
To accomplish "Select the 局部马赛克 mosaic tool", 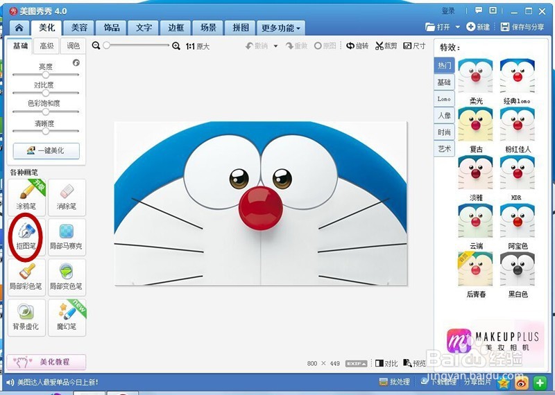I will point(67,237).
